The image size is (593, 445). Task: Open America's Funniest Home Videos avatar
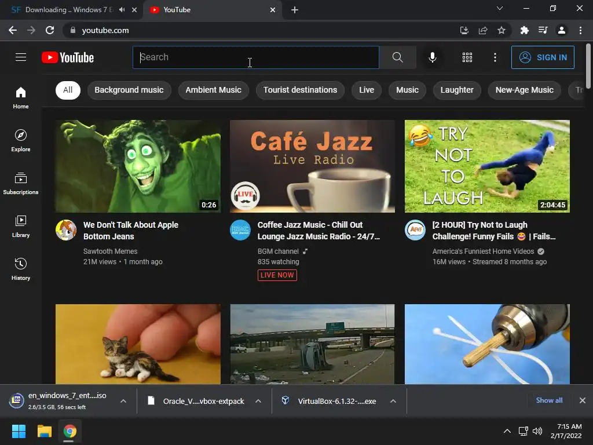pyautogui.click(x=415, y=230)
